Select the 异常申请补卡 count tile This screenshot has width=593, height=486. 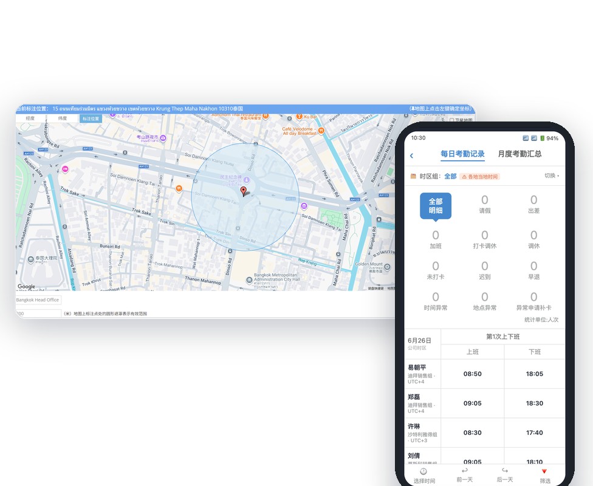click(533, 302)
